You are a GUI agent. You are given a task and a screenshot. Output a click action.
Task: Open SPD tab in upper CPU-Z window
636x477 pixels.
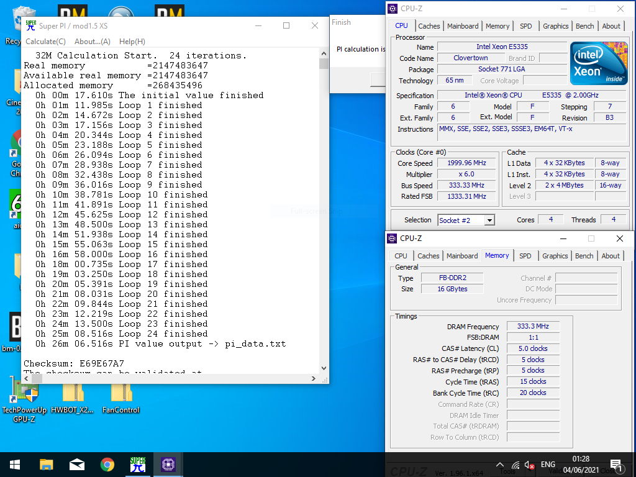(525, 26)
